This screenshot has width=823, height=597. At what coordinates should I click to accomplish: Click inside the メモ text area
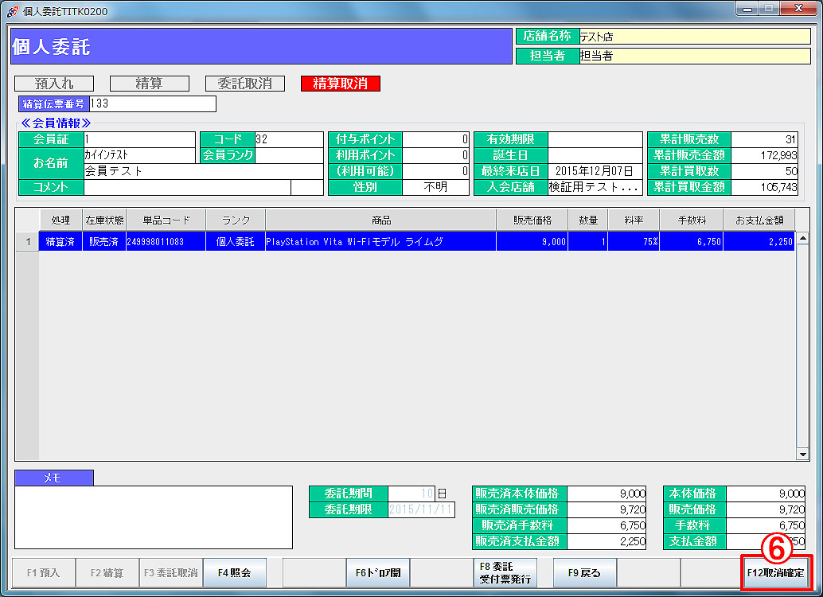click(x=154, y=517)
